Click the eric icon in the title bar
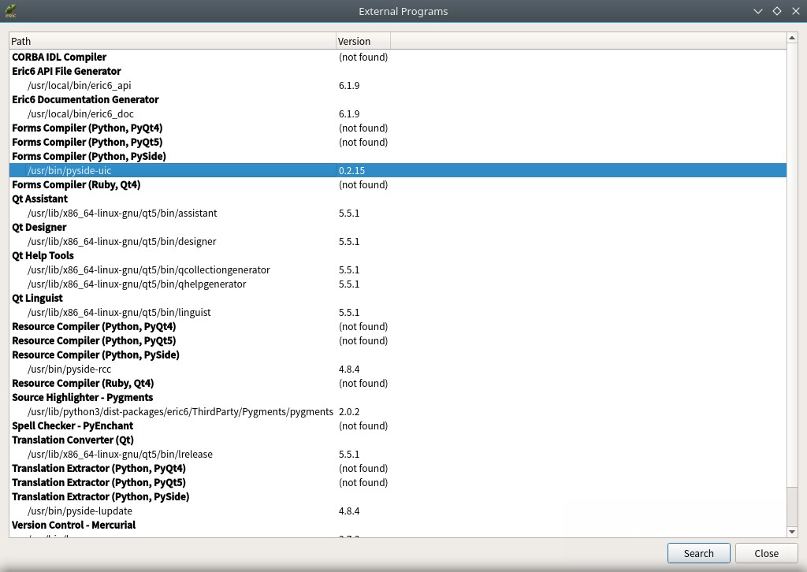Image resolution: width=807 pixels, height=572 pixels. 11,11
